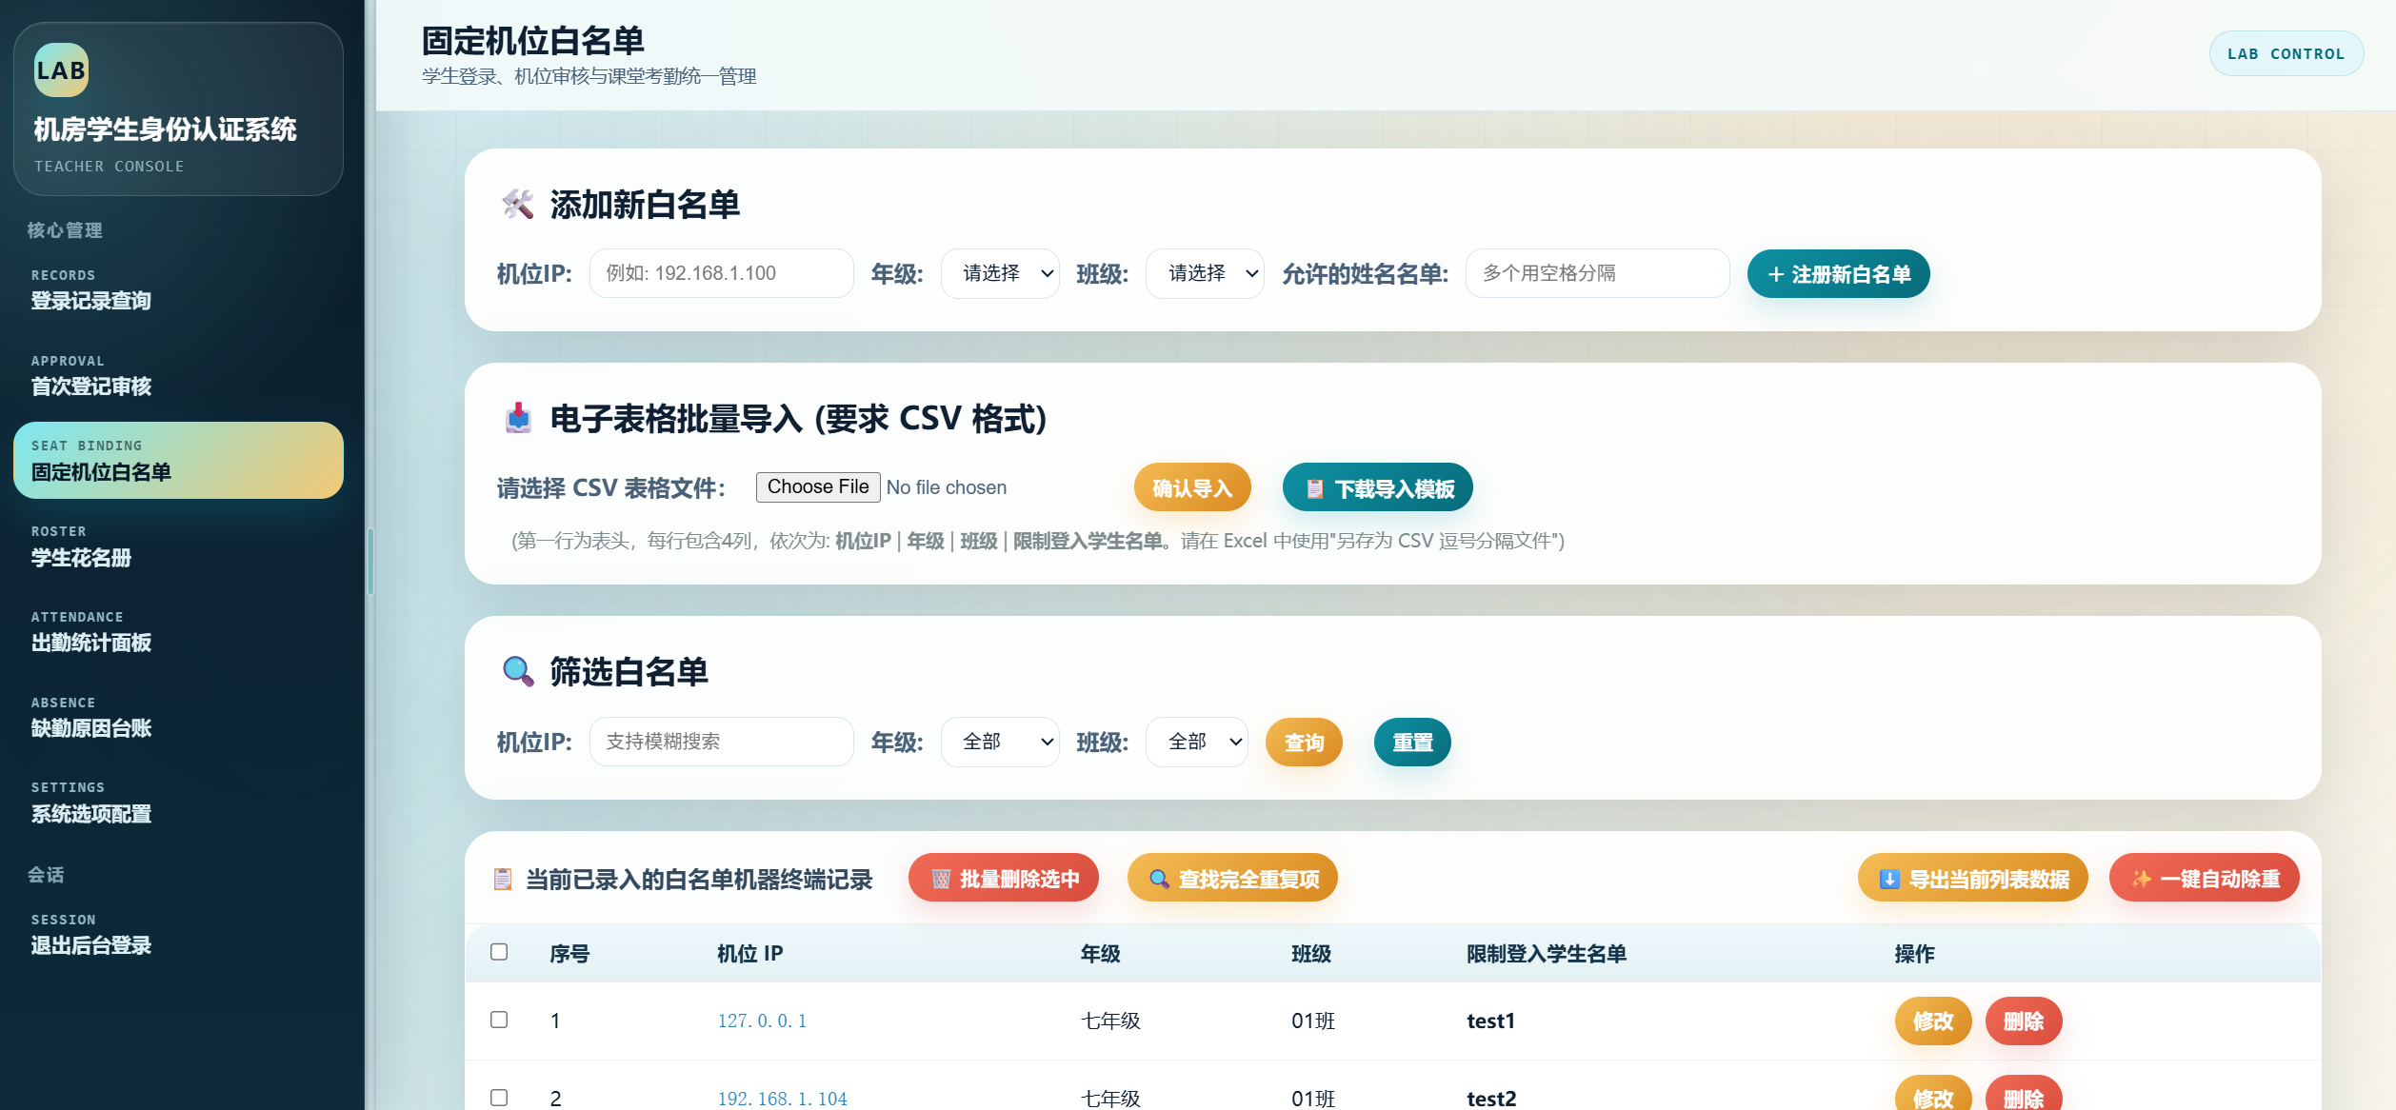Image resolution: width=2396 pixels, height=1110 pixels.
Task: Click the magnifier icon beside 筛选白名单
Action: pos(518,671)
